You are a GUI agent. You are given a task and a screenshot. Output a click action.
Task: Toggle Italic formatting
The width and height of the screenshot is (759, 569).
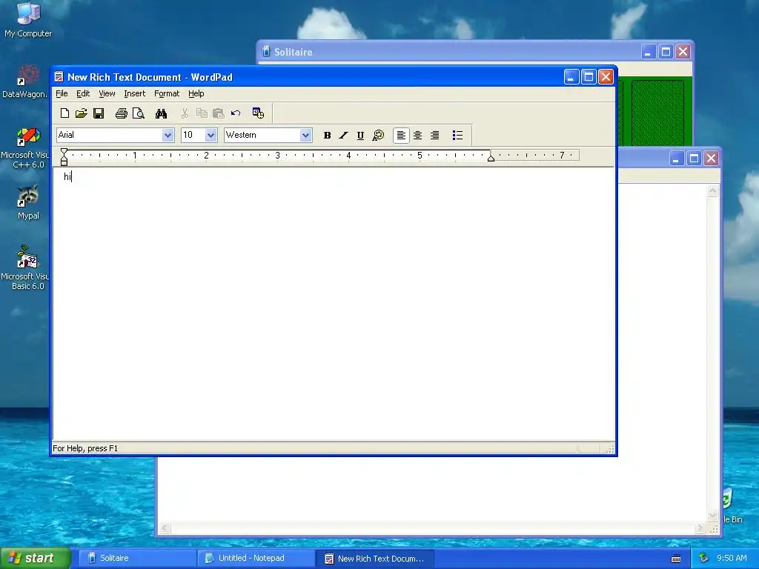344,136
